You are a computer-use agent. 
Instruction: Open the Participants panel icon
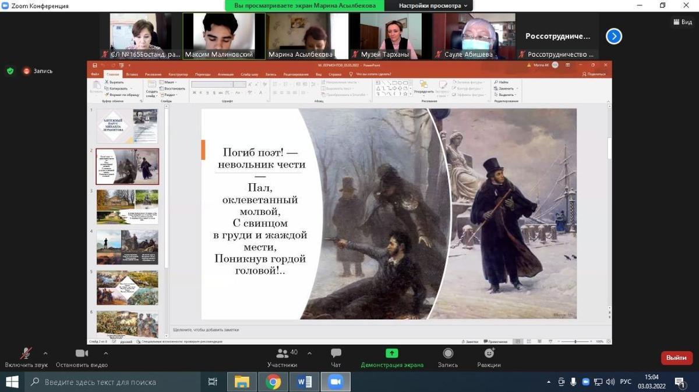click(283, 354)
